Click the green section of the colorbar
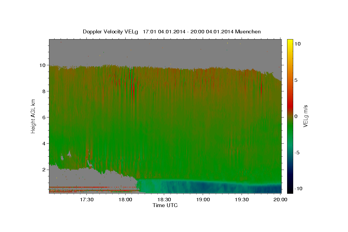348x232 pixels. point(290,128)
